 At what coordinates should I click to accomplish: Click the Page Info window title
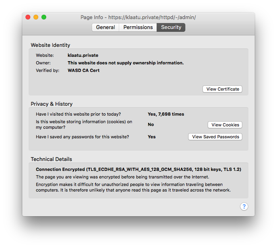[138, 17]
